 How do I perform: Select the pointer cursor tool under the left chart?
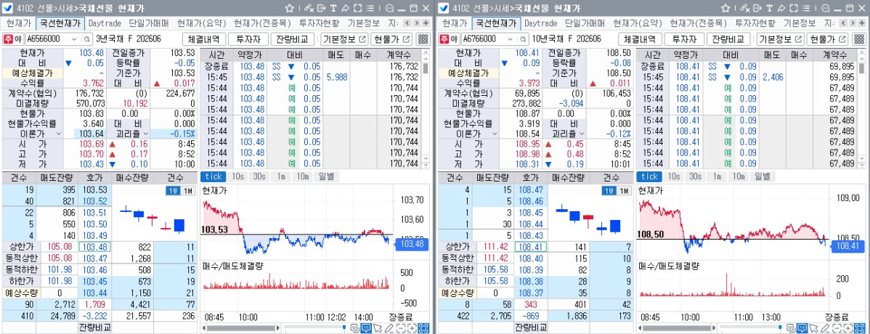click(x=378, y=328)
